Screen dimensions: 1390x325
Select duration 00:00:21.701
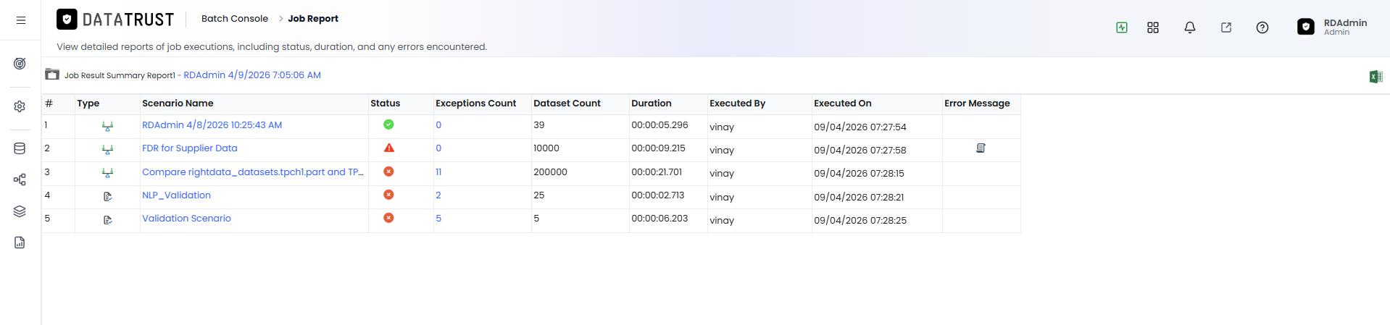tap(657, 172)
